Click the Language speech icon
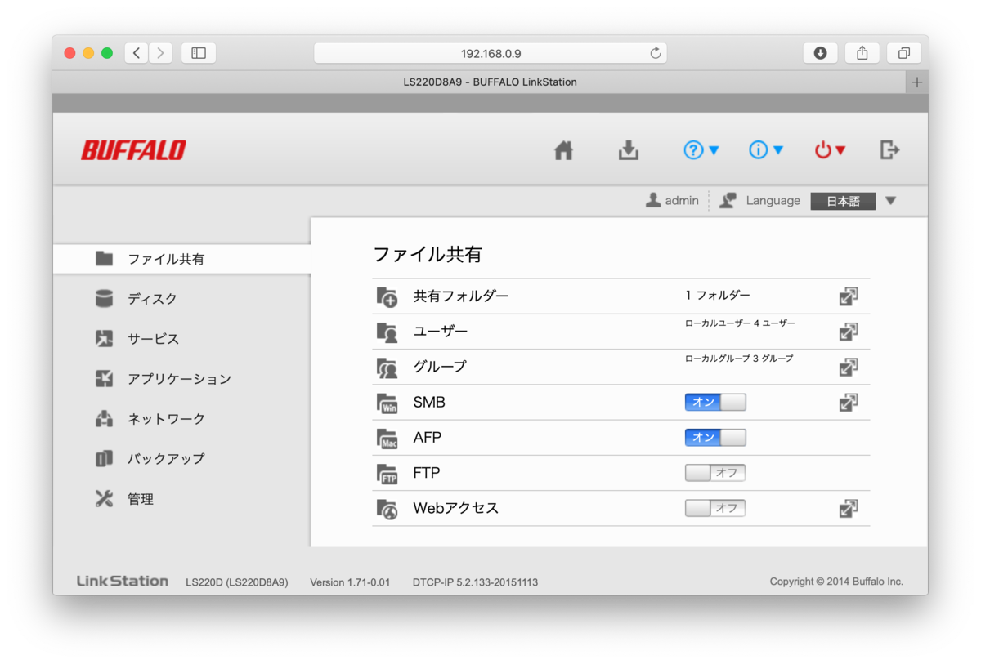 click(x=728, y=201)
